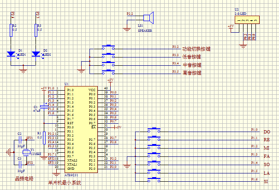
Task: Select the ground symbol below the LEDs
Action: pos(24,70)
